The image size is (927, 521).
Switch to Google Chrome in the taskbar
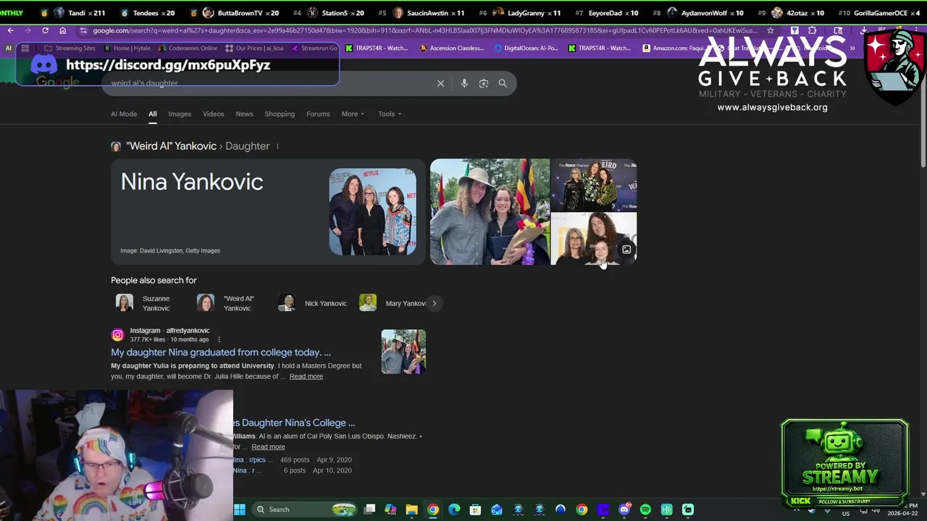[432, 509]
